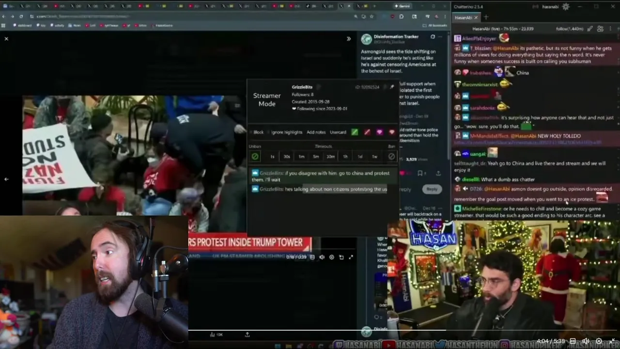The height and width of the screenshot is (349, 620).
Task: Open embedded tweet video settings
Action: point(331,257)
